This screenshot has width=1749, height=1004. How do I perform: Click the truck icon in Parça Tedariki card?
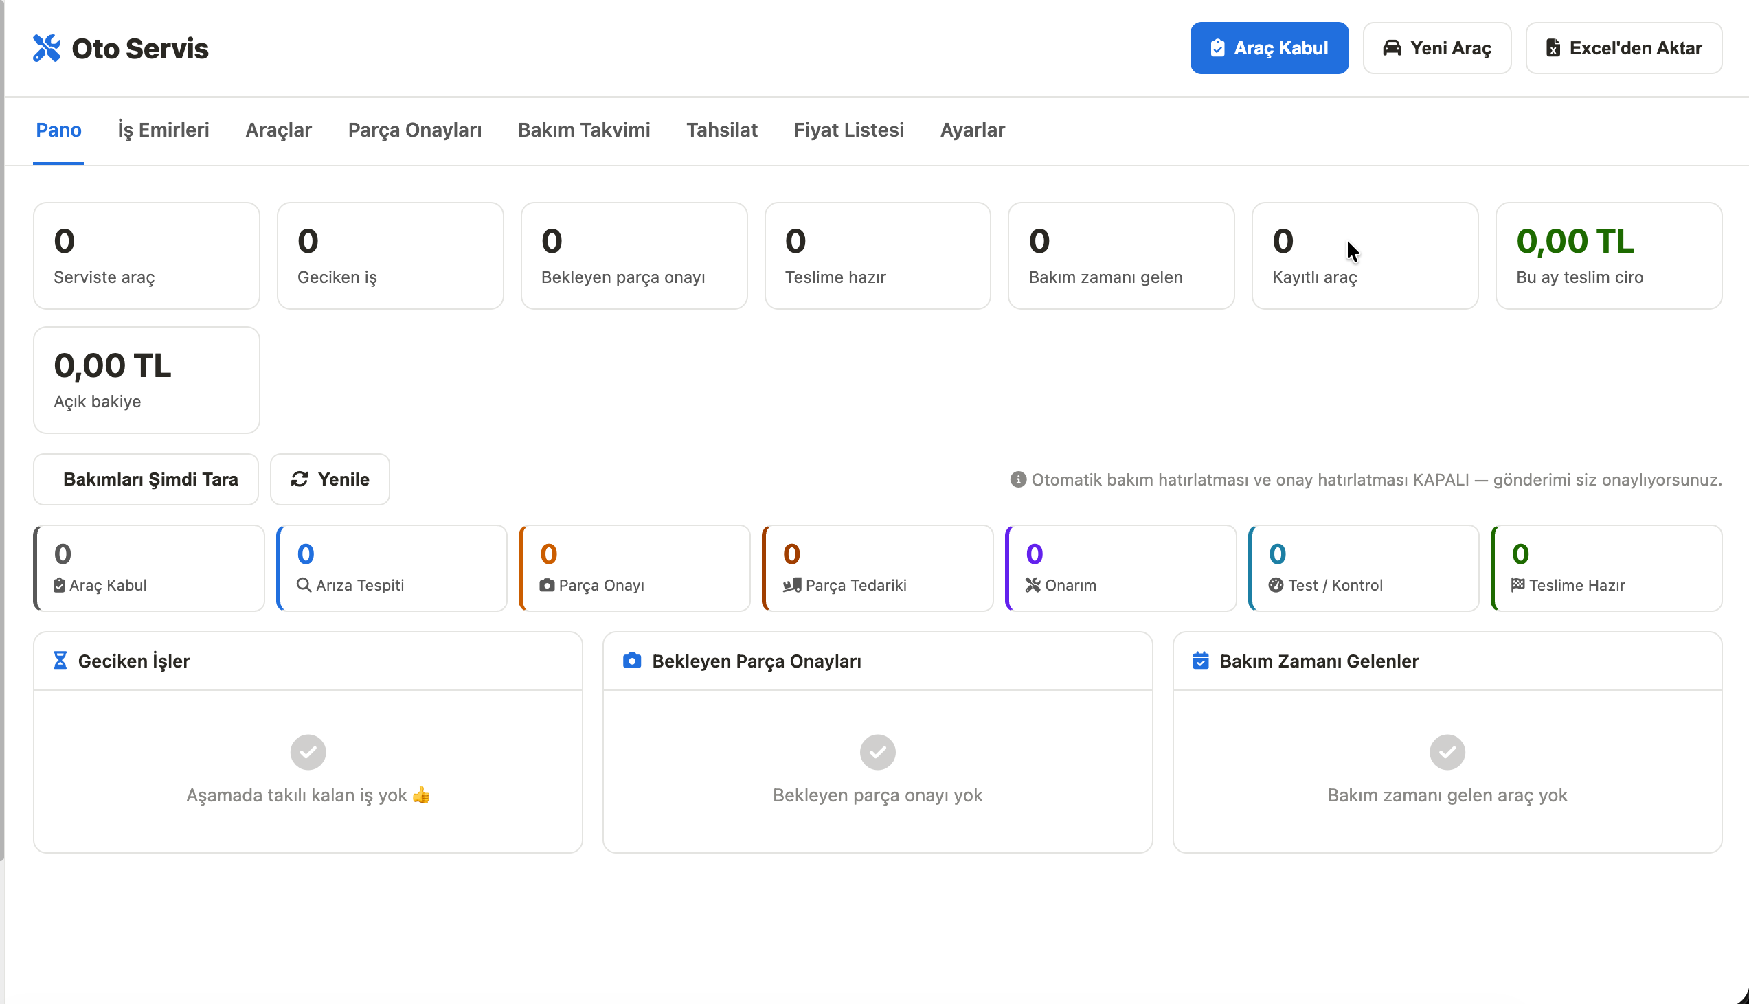[792, 585]
